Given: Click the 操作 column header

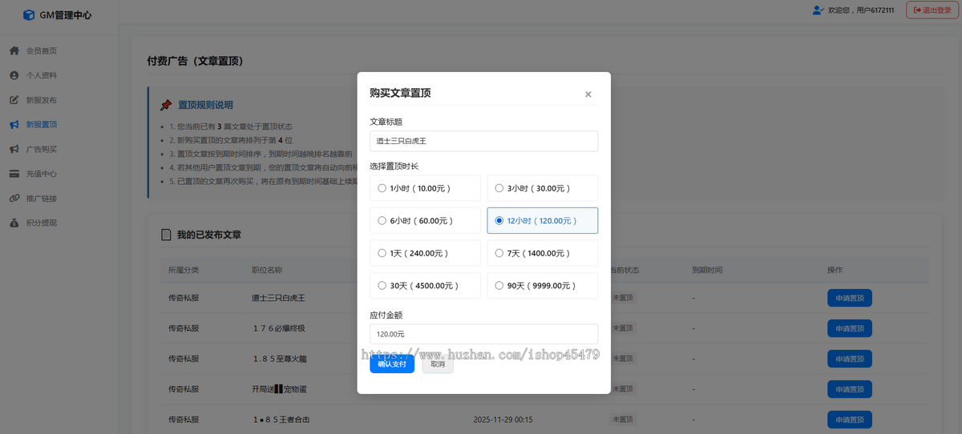Looking at the screenshot, I should coord(835,270).
